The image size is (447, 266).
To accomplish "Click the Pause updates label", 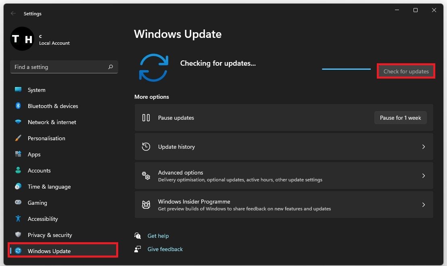I will (176, 118).
